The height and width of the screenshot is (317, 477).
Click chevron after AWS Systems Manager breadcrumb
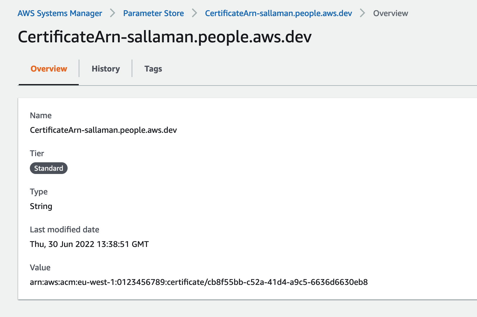tap(113, 13)
